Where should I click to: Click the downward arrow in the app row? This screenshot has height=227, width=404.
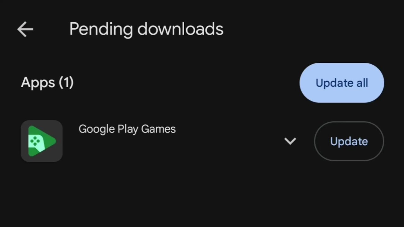[290, 141]
